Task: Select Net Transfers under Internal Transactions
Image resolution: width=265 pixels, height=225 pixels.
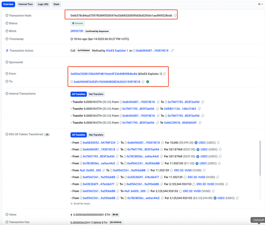Action: tap(96, 94)
